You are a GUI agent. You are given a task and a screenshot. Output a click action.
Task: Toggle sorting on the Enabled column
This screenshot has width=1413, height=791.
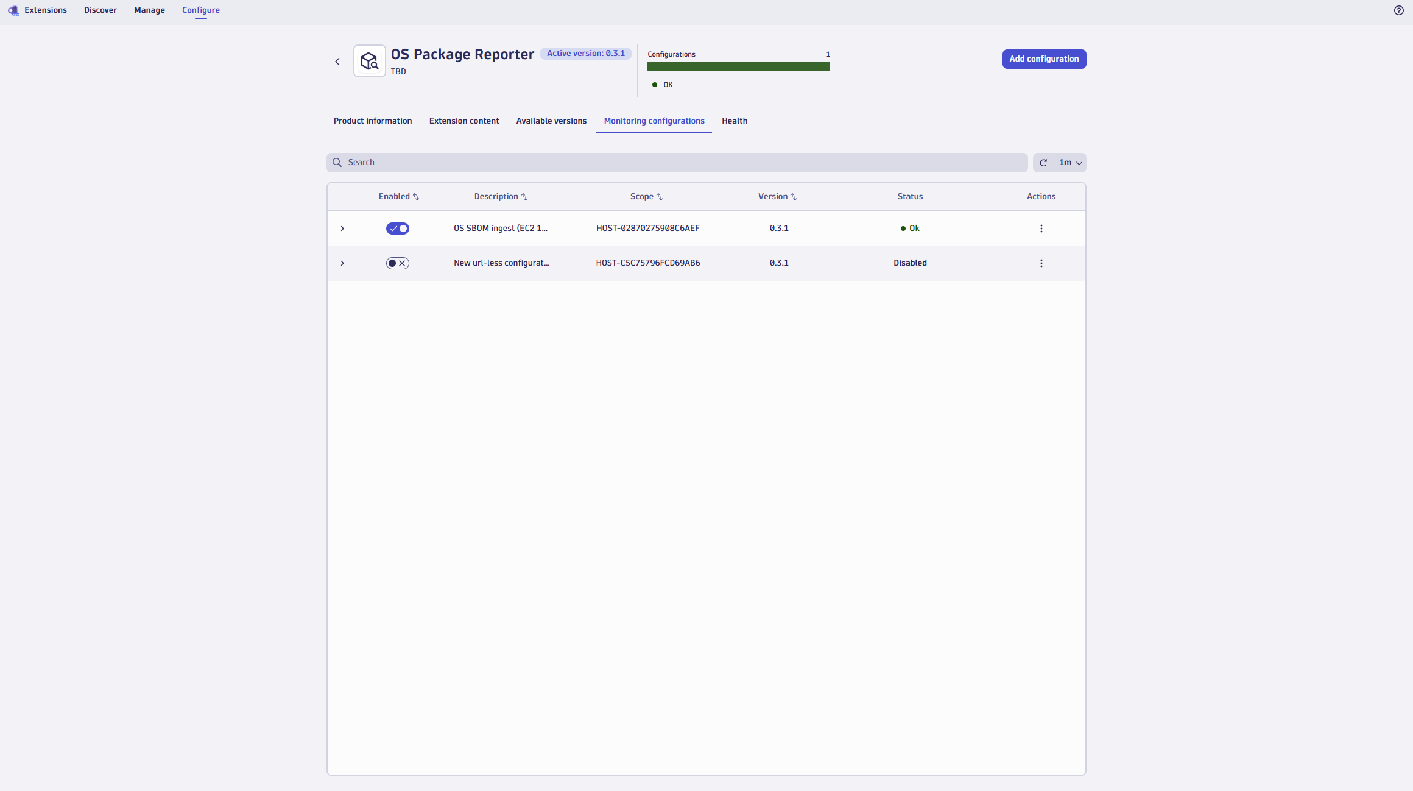pos(399,196)
